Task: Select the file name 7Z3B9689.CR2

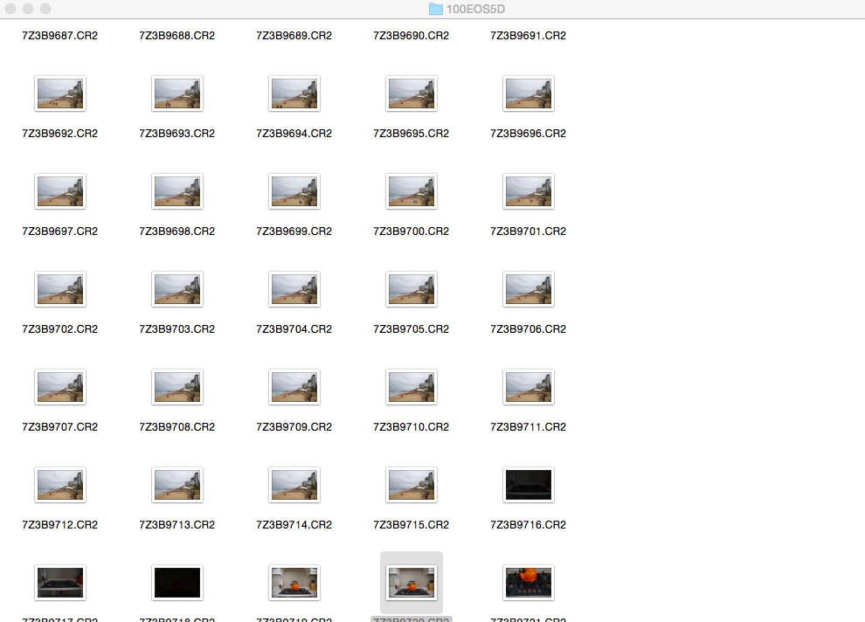Action: (x=294, y=35)
